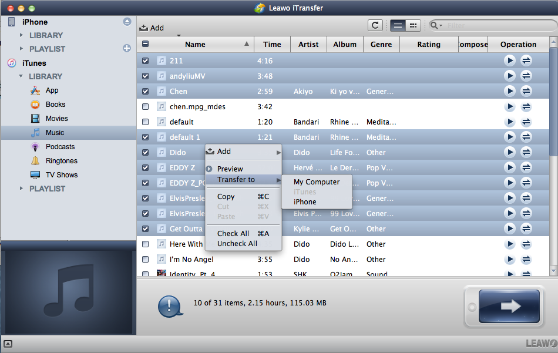Screen dimensions: 558x353
Task: Expand the iPhone LIBRARY tree
Action: pos(22,35)
